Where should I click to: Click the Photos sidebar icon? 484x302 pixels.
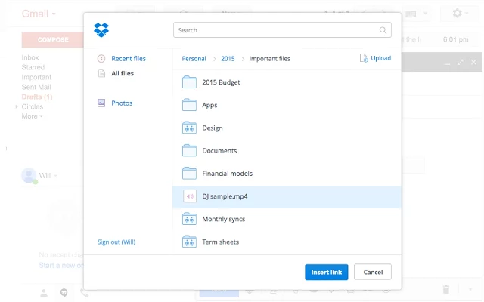[x=101, y=103]
